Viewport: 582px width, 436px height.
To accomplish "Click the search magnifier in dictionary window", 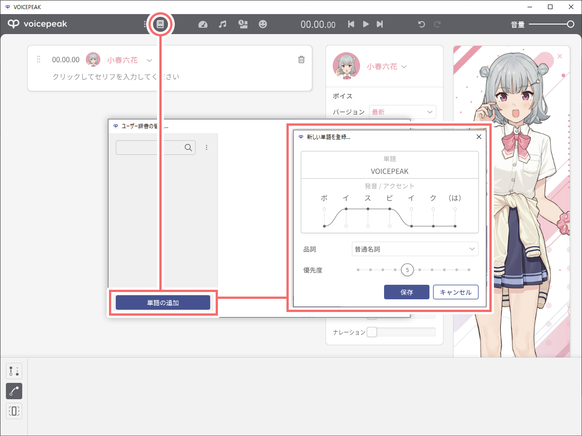I will point(188,148).
